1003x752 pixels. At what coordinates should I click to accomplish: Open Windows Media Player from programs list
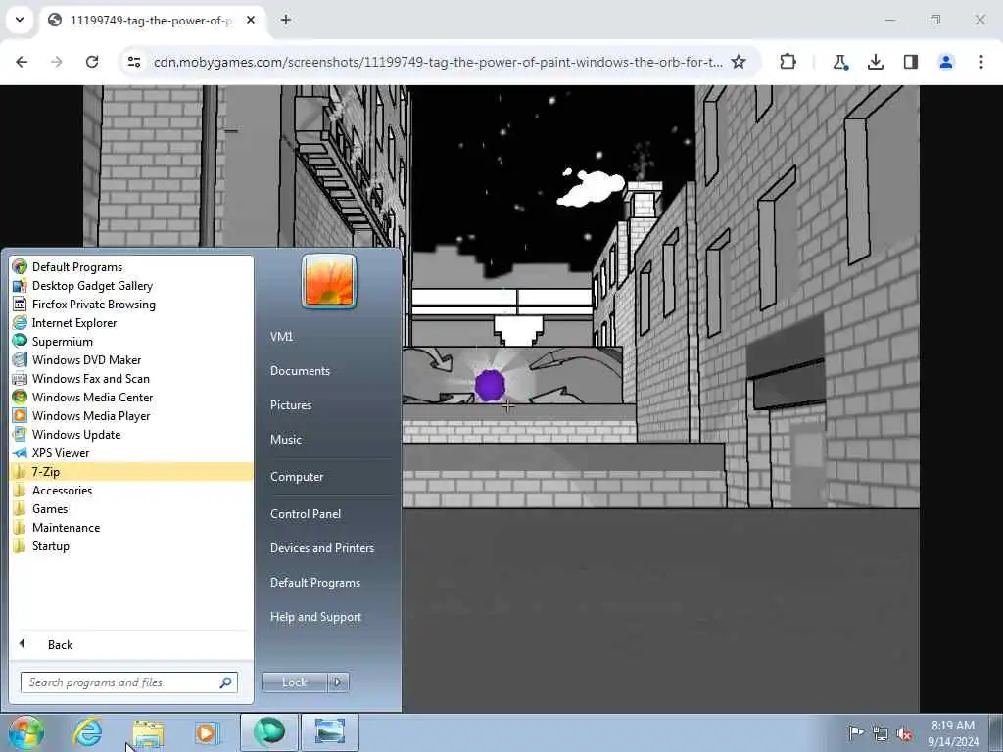pyautogui.click(x=131, y=415)
